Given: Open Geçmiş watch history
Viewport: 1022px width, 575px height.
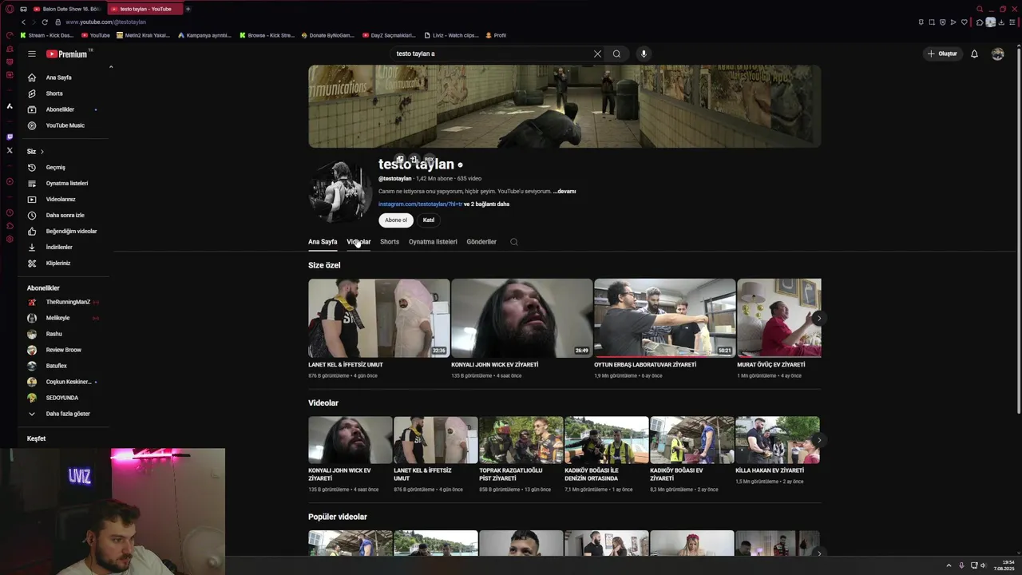Looking at the screenshot, I should point(65,167).
